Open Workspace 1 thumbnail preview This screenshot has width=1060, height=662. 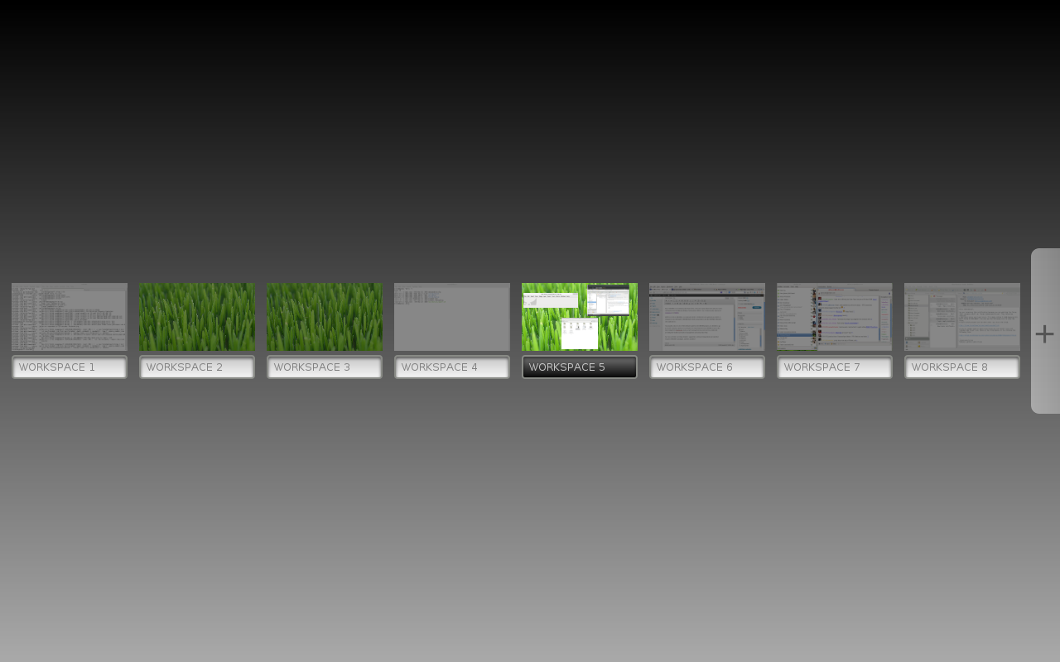point(70,317)
